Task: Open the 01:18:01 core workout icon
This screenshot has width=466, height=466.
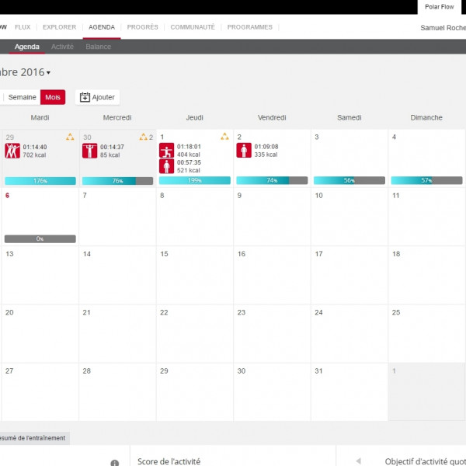Action: point(166,151)
